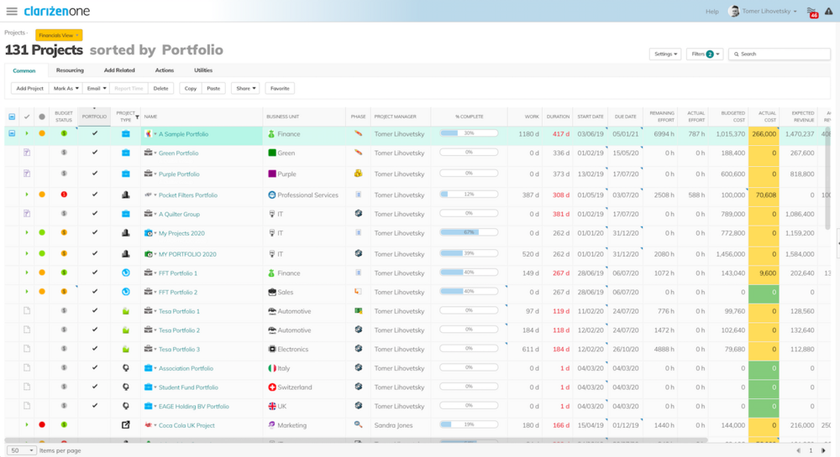Click the 30% complete progress bar for A Sample Portfolio
Screen dimensions: 840x457
[x=469, y=133]
